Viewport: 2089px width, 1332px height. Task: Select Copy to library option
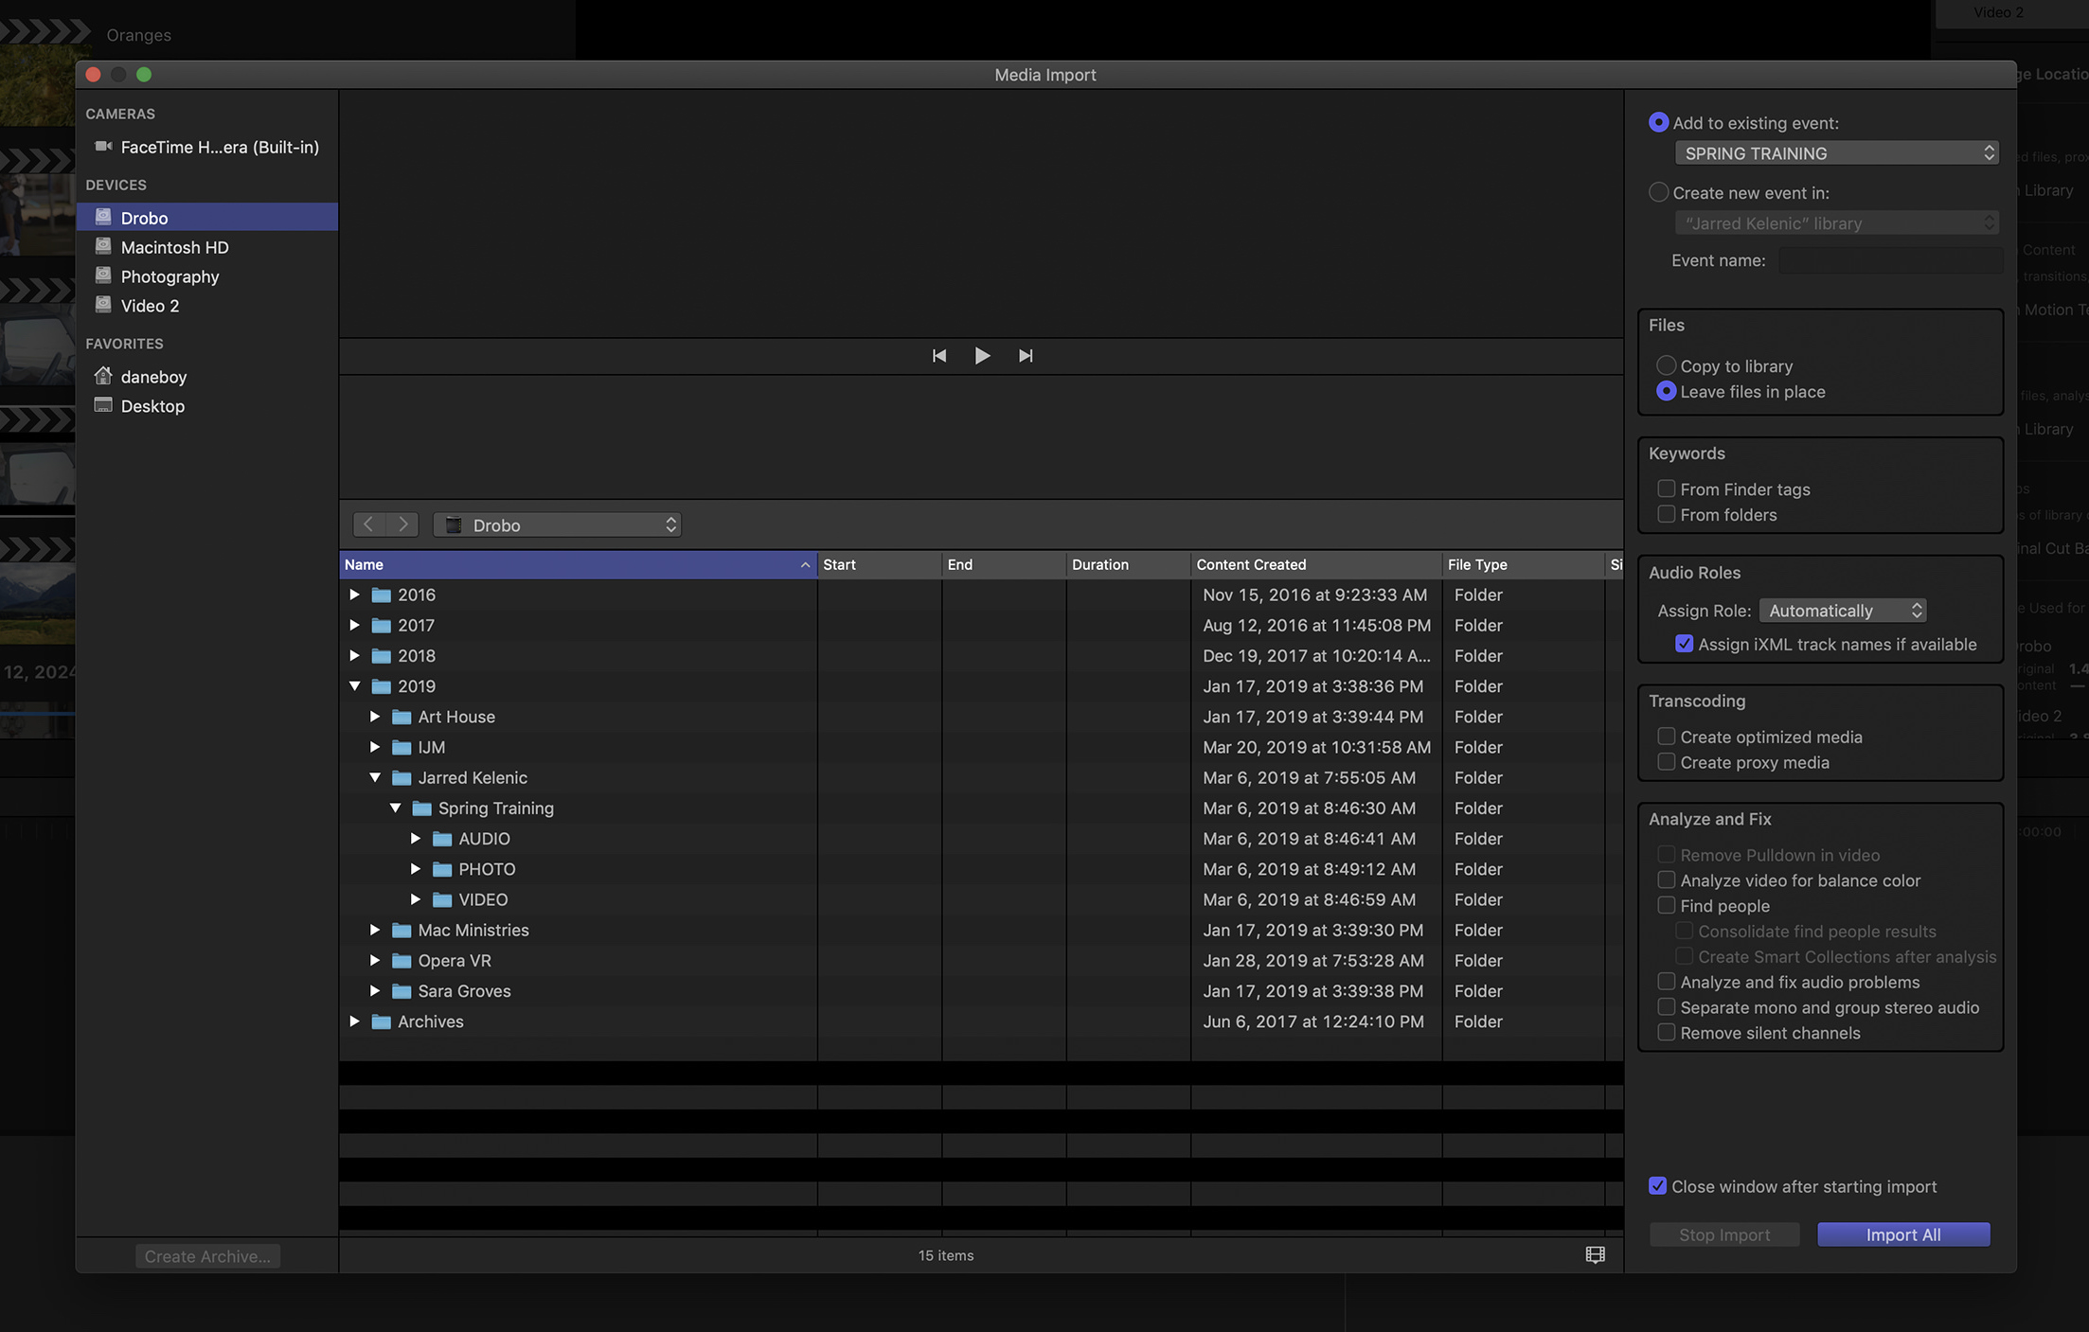pyautogui.click(x=1667, y=365)
